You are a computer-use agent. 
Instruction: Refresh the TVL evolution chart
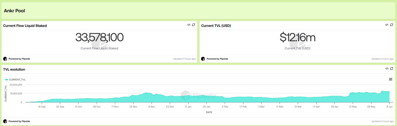[391, 69]
